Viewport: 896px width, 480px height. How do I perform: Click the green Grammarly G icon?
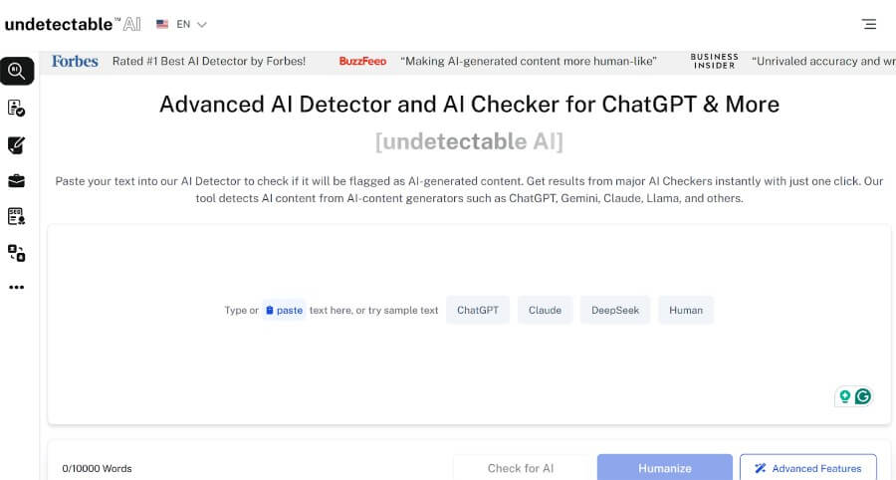tap(862, 396)
